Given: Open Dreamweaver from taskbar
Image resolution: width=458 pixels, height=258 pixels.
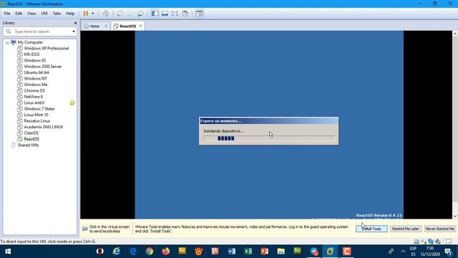Looking at the screenshot, I should click(298, 252).
